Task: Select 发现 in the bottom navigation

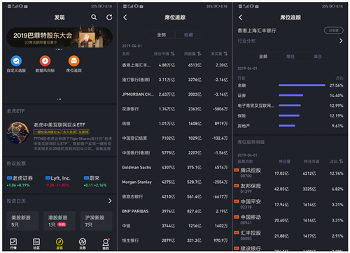Action: (x=59, y=244)
